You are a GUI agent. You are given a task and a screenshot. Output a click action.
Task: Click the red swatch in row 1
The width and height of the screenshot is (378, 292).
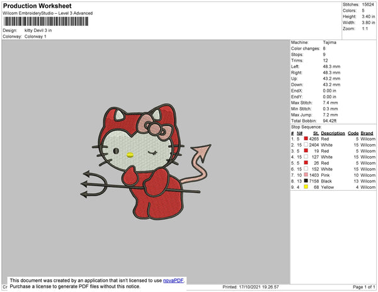tap(306, 138)
